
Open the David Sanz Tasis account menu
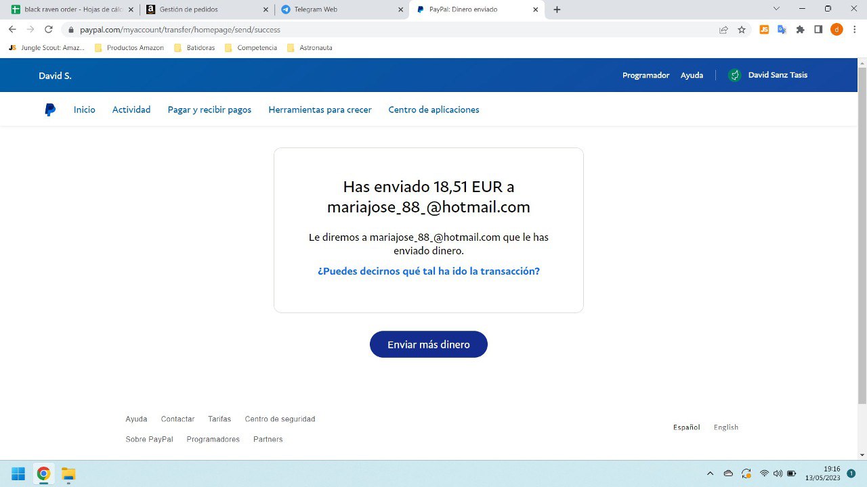pos(768,75)
